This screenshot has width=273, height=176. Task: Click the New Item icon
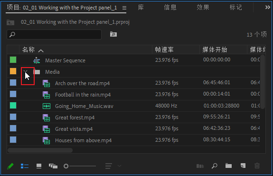(x=243, y=166)
